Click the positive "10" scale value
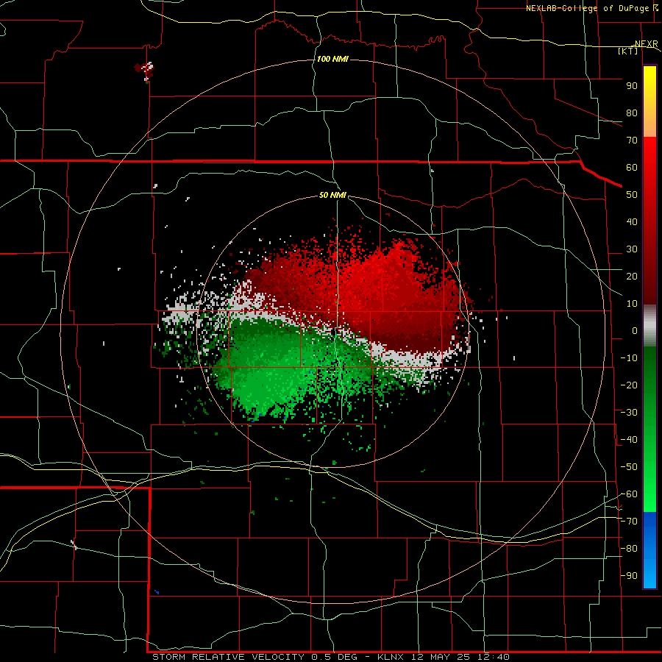662x662 pixels. pyautogui.click(x=632, y=304)
